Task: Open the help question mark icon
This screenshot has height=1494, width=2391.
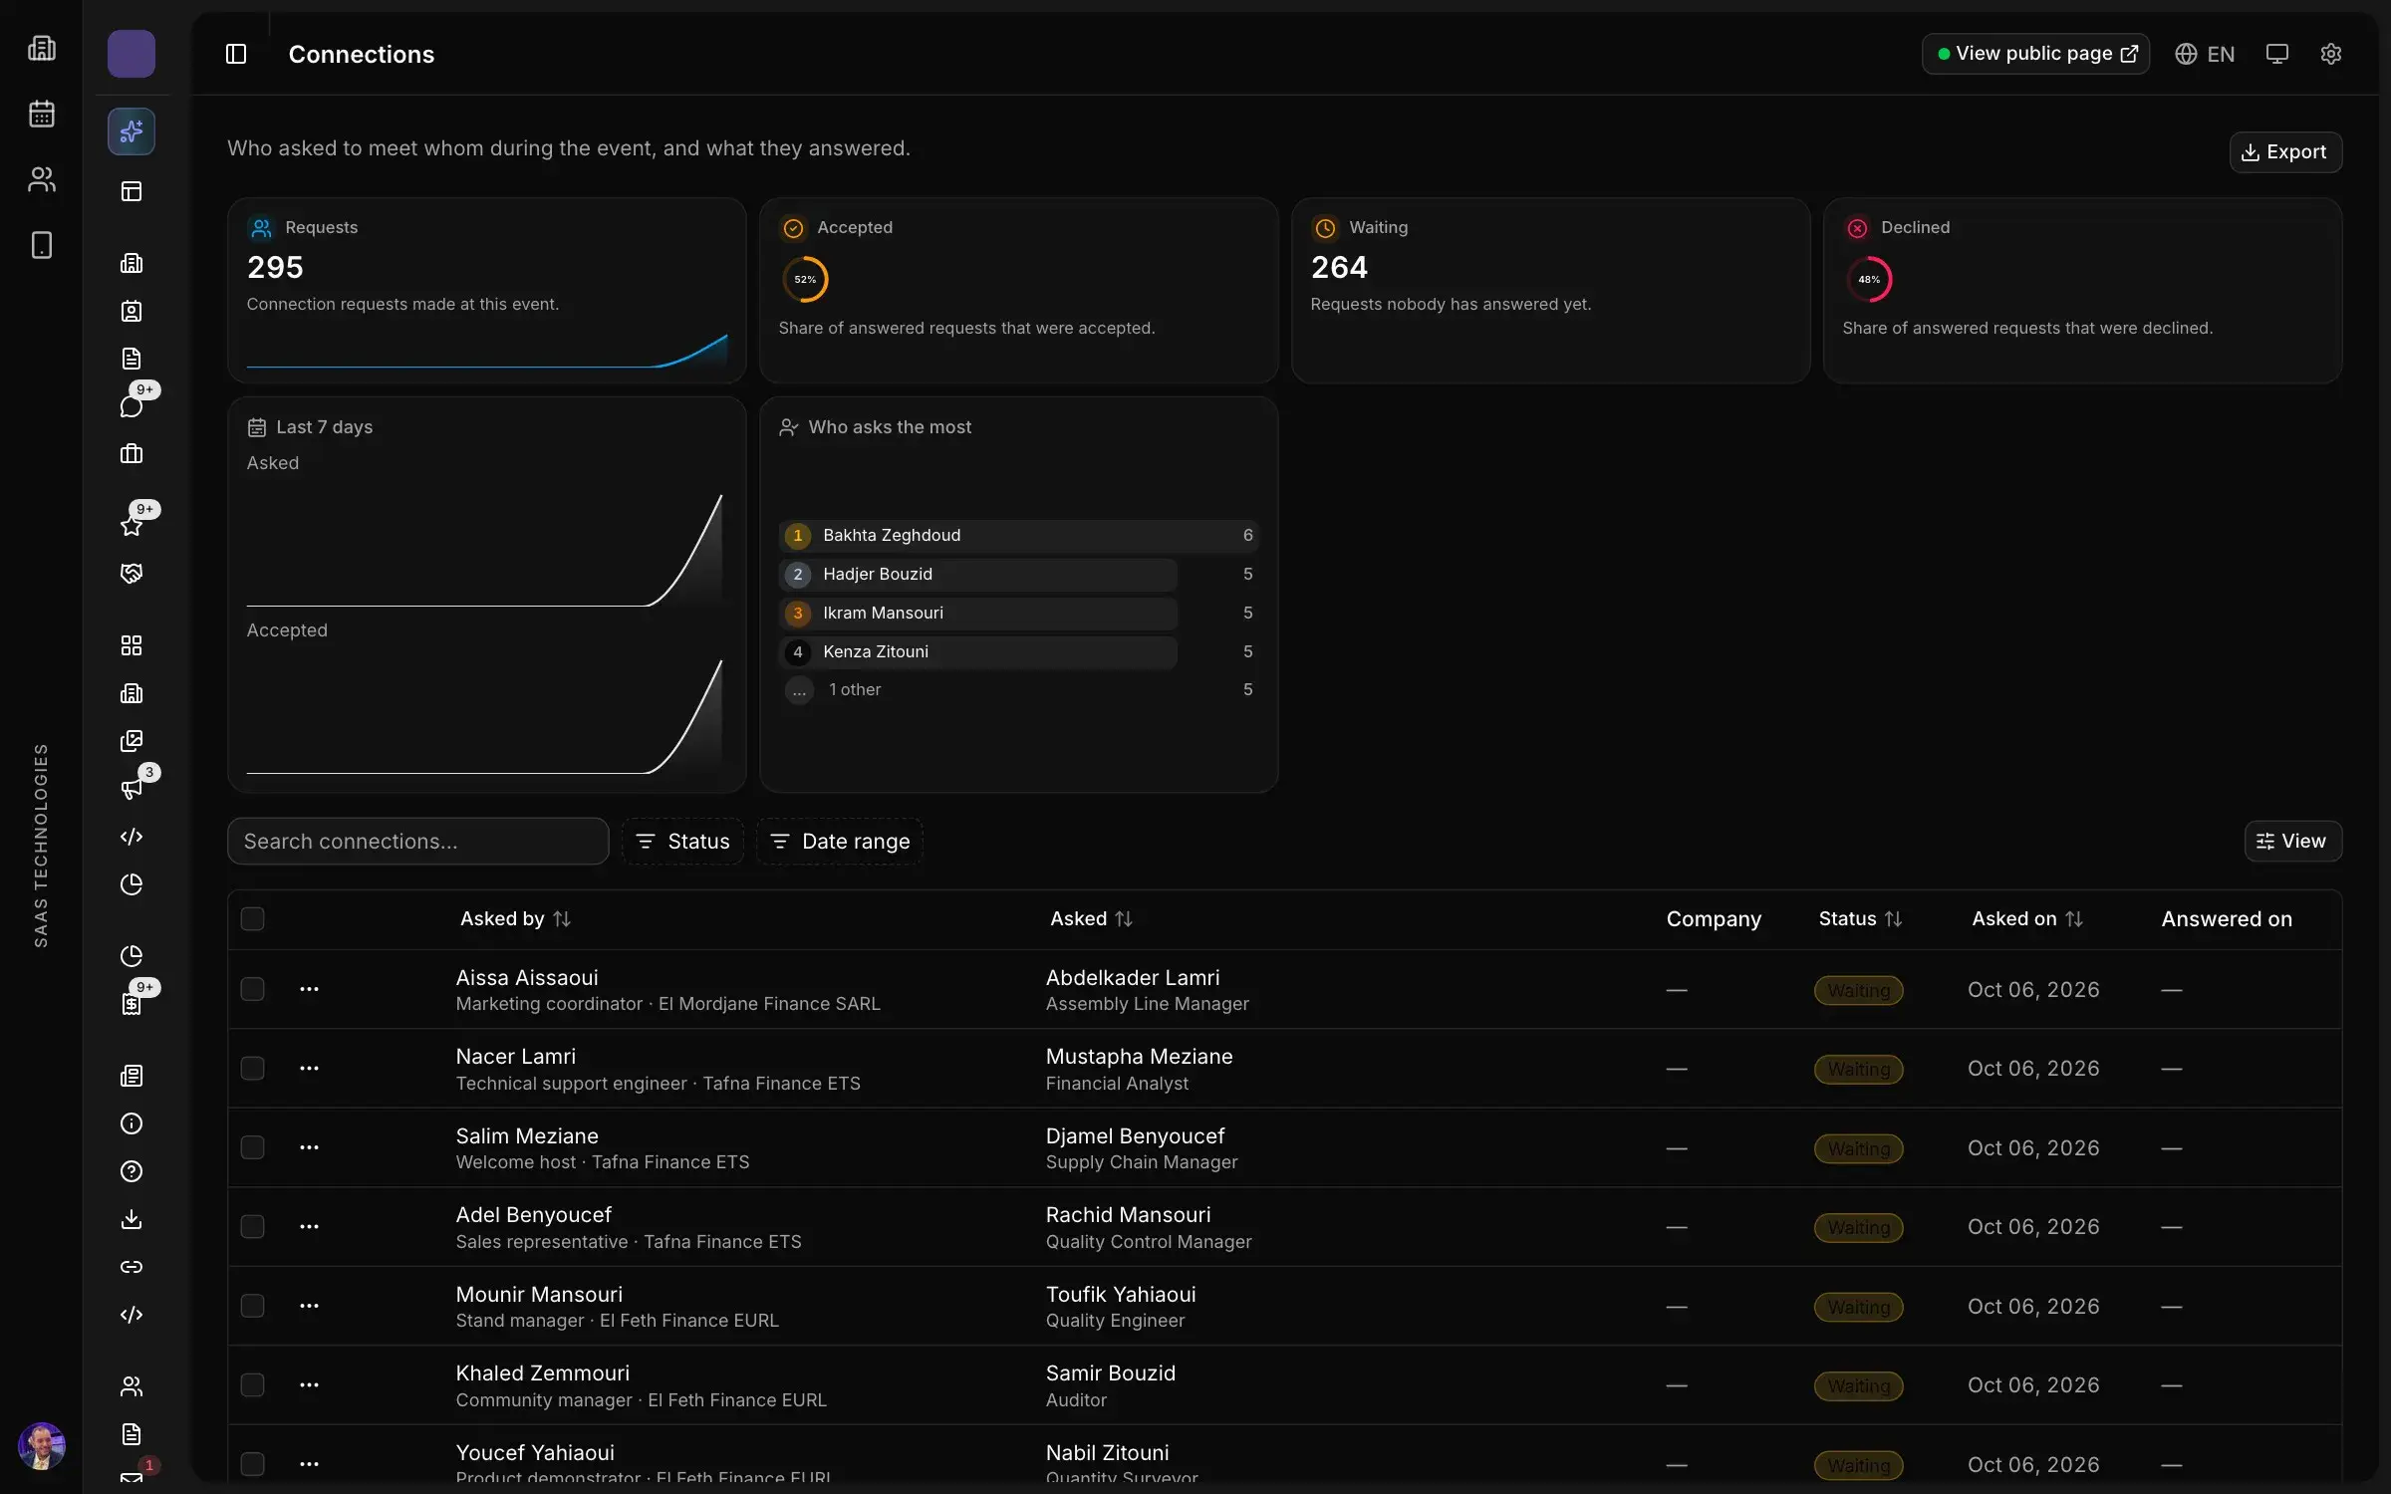Action: click(x=132, y=1171)
